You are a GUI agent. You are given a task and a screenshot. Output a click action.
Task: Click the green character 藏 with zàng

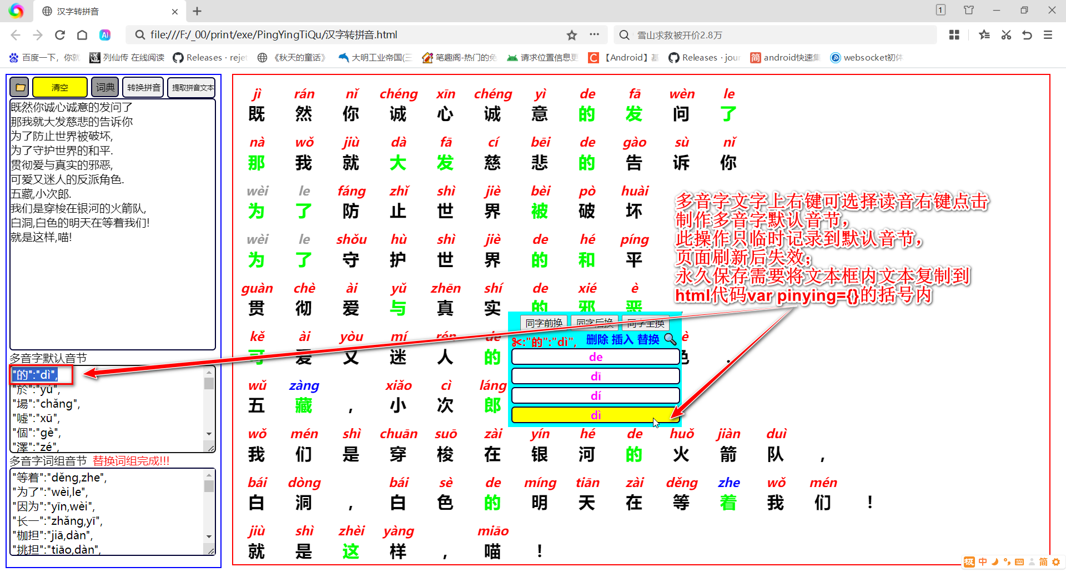(303, 405)
